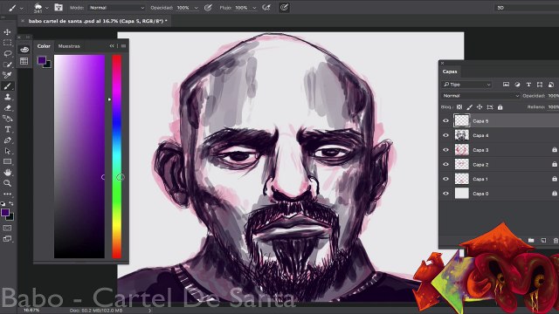Filter layers by adjustment layer icon
The image size is (559, 314).
coord(517,85)
